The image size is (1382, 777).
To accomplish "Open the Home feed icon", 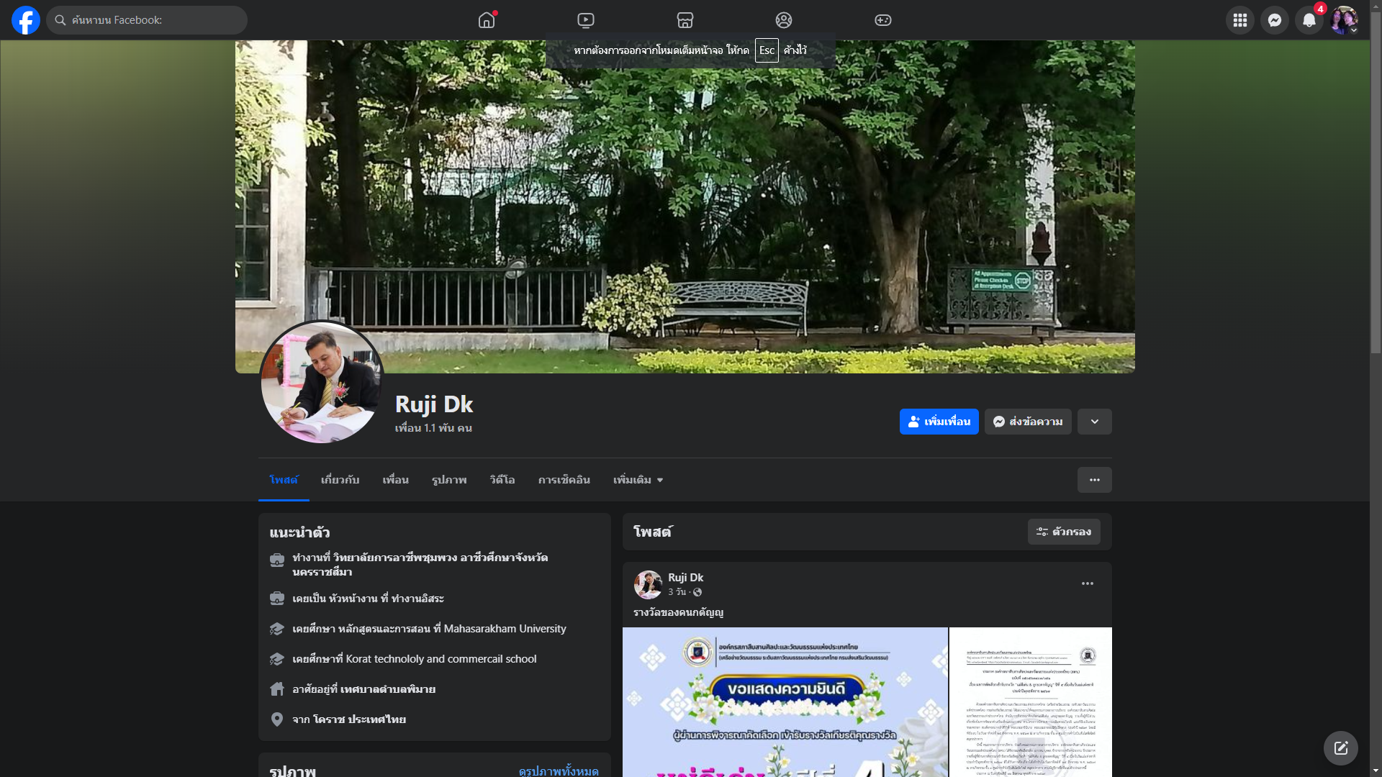I will 487,20.
